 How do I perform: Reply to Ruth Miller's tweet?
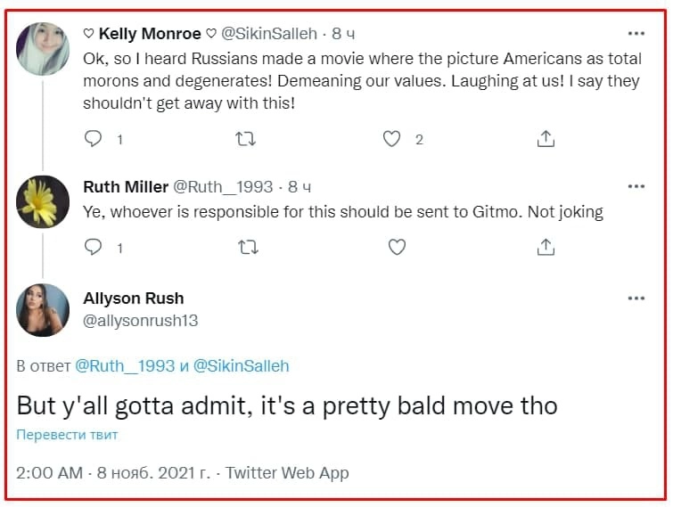click(93, 247)
